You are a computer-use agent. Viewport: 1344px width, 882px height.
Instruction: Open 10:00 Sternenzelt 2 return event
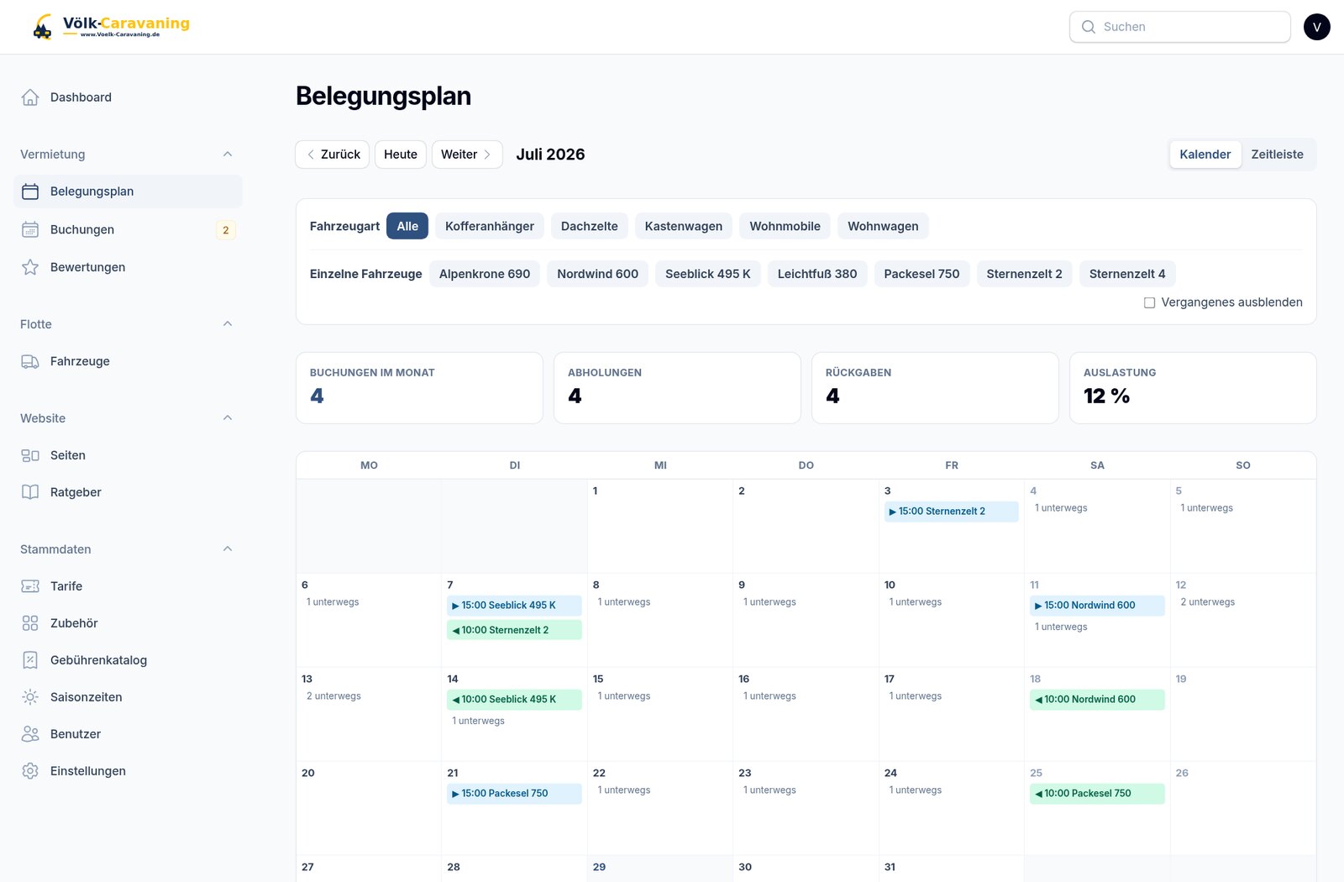(514, 630)
